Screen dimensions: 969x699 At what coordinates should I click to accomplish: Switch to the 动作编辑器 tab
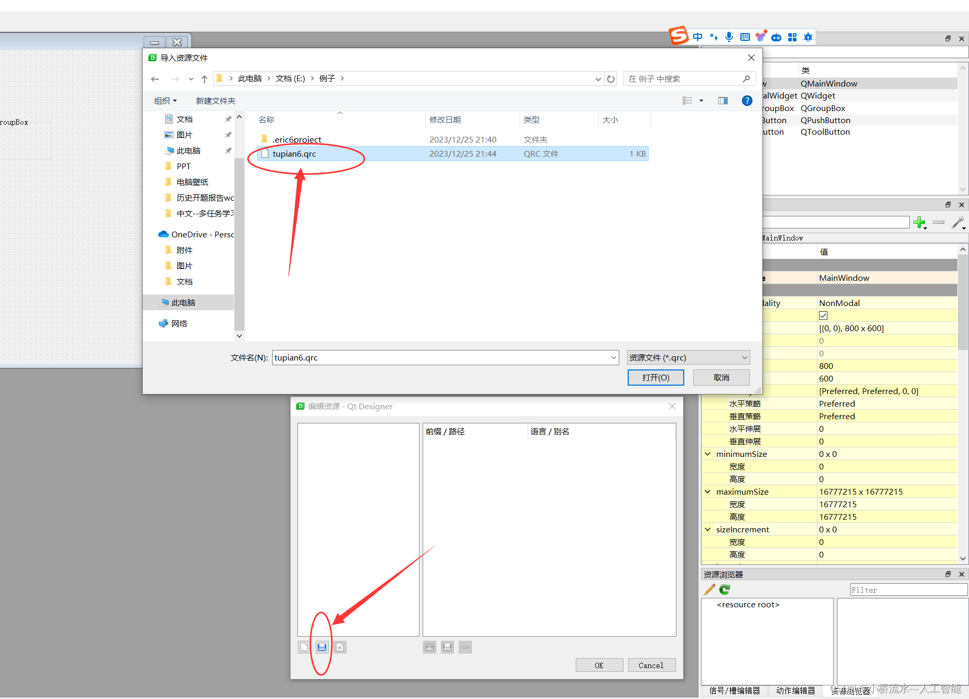point(795,691)
